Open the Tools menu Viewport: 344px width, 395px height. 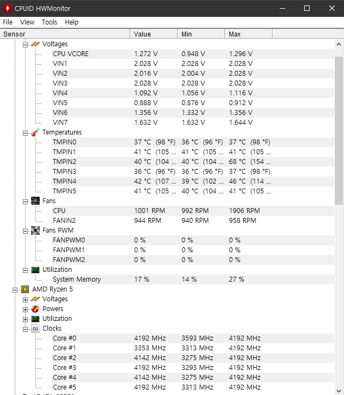point(50,22)
